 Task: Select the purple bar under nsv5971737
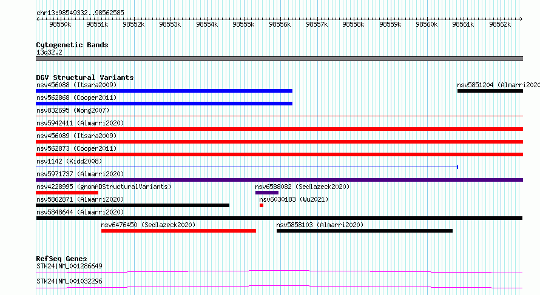click(279, 180)
